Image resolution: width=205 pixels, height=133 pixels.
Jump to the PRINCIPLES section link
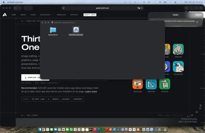189,119
